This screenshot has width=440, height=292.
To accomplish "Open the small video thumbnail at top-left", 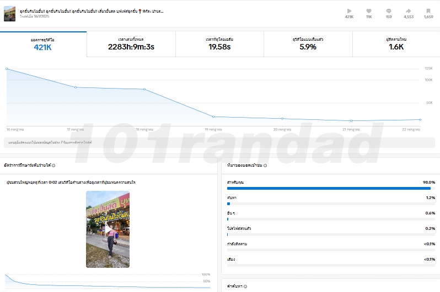I will (10, 14).
